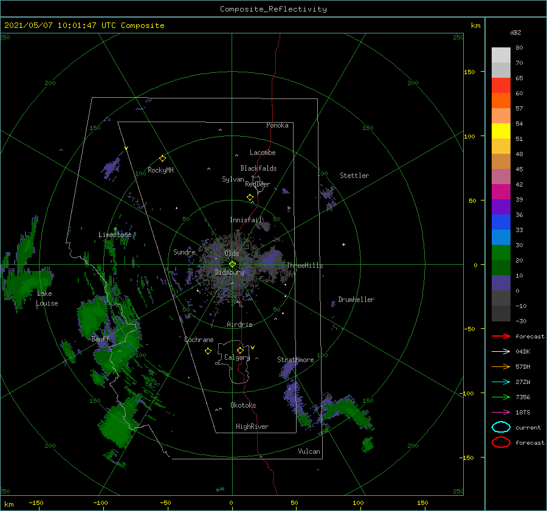
Task: Click the Sylvan label
Action: [x=233, y=179]
